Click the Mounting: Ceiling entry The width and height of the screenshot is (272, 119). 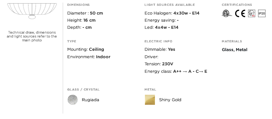86,49
